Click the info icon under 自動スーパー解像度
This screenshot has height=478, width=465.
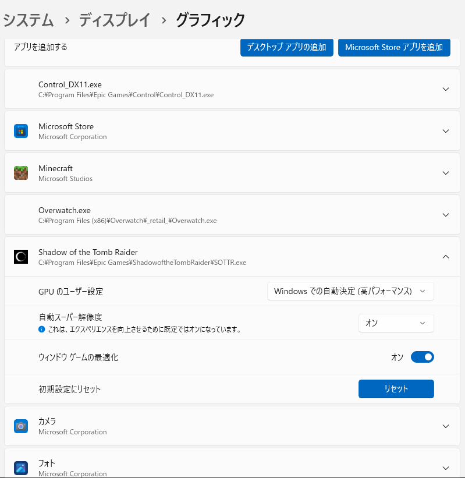42,329
